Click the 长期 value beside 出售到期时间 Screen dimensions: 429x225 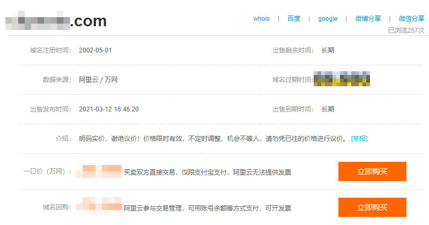[328, 109]
